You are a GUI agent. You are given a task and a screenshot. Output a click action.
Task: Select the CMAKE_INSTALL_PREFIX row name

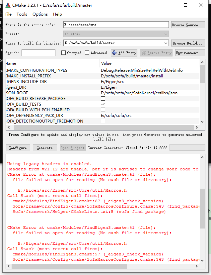(28, 76)
